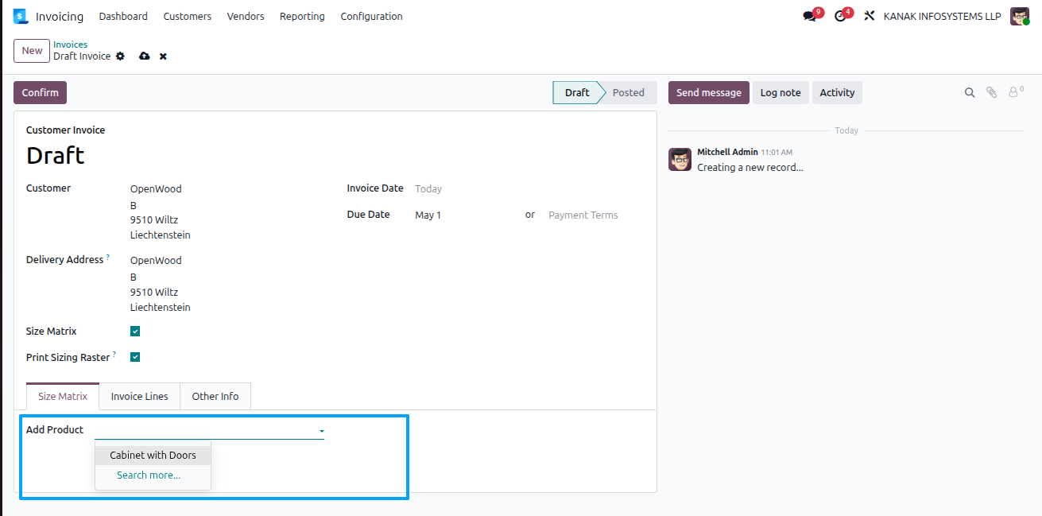
Task: Click the 11:01 AM message timestamp
Action: [777, 152]
